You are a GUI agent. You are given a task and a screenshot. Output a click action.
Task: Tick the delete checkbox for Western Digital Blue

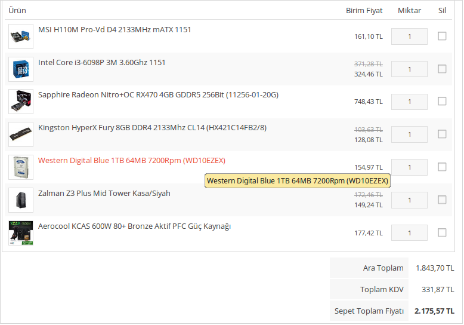pos(442,167)
